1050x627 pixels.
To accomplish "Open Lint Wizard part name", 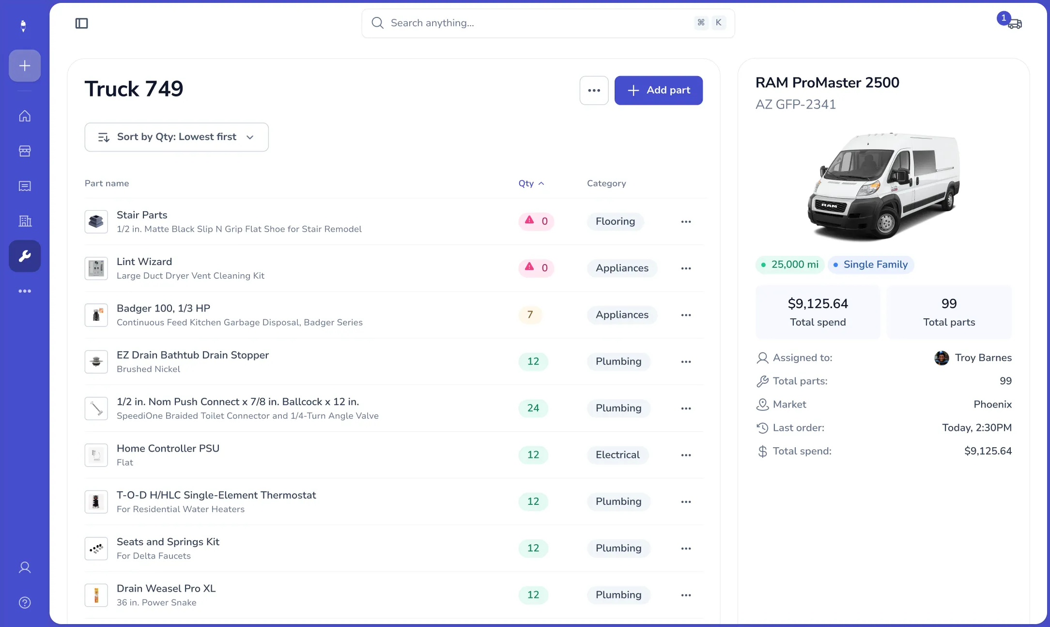I will coord(144,262).
